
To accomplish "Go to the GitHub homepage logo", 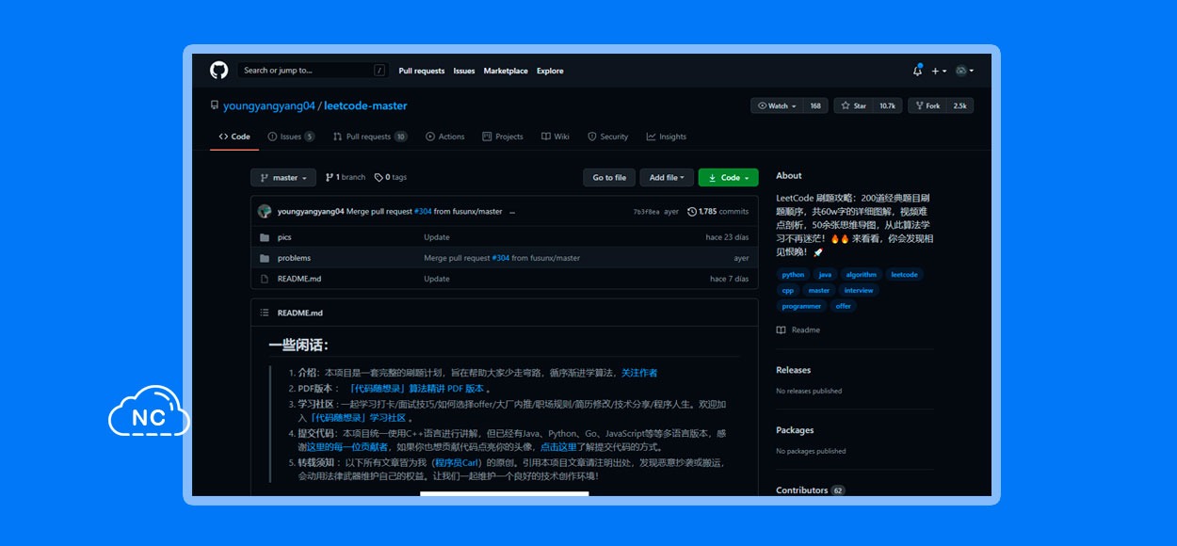I will pyautogui.click(x=218, y=71).
